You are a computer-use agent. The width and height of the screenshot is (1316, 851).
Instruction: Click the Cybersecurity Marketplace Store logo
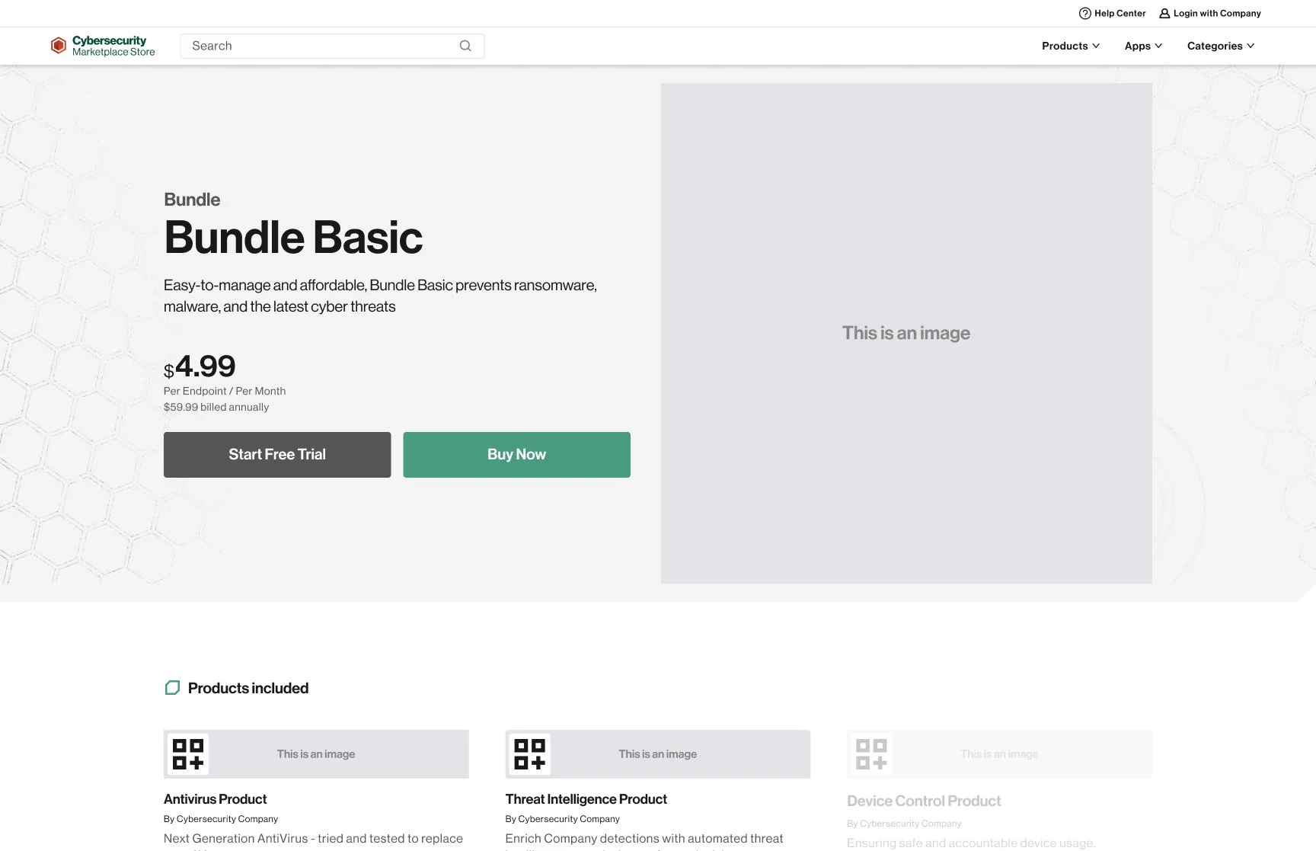(102, 45)
